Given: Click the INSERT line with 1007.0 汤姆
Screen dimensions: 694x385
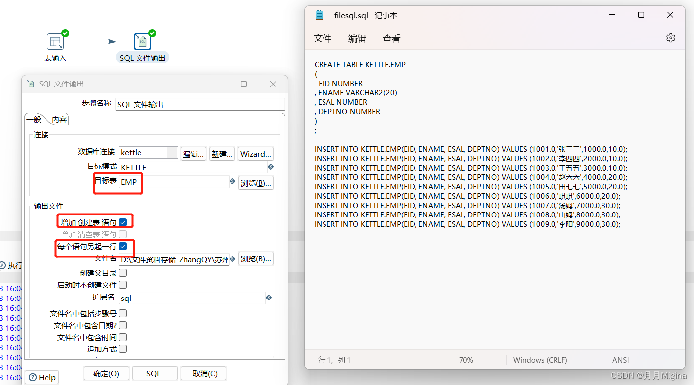Looking at the screenshot, I should 467,205.
